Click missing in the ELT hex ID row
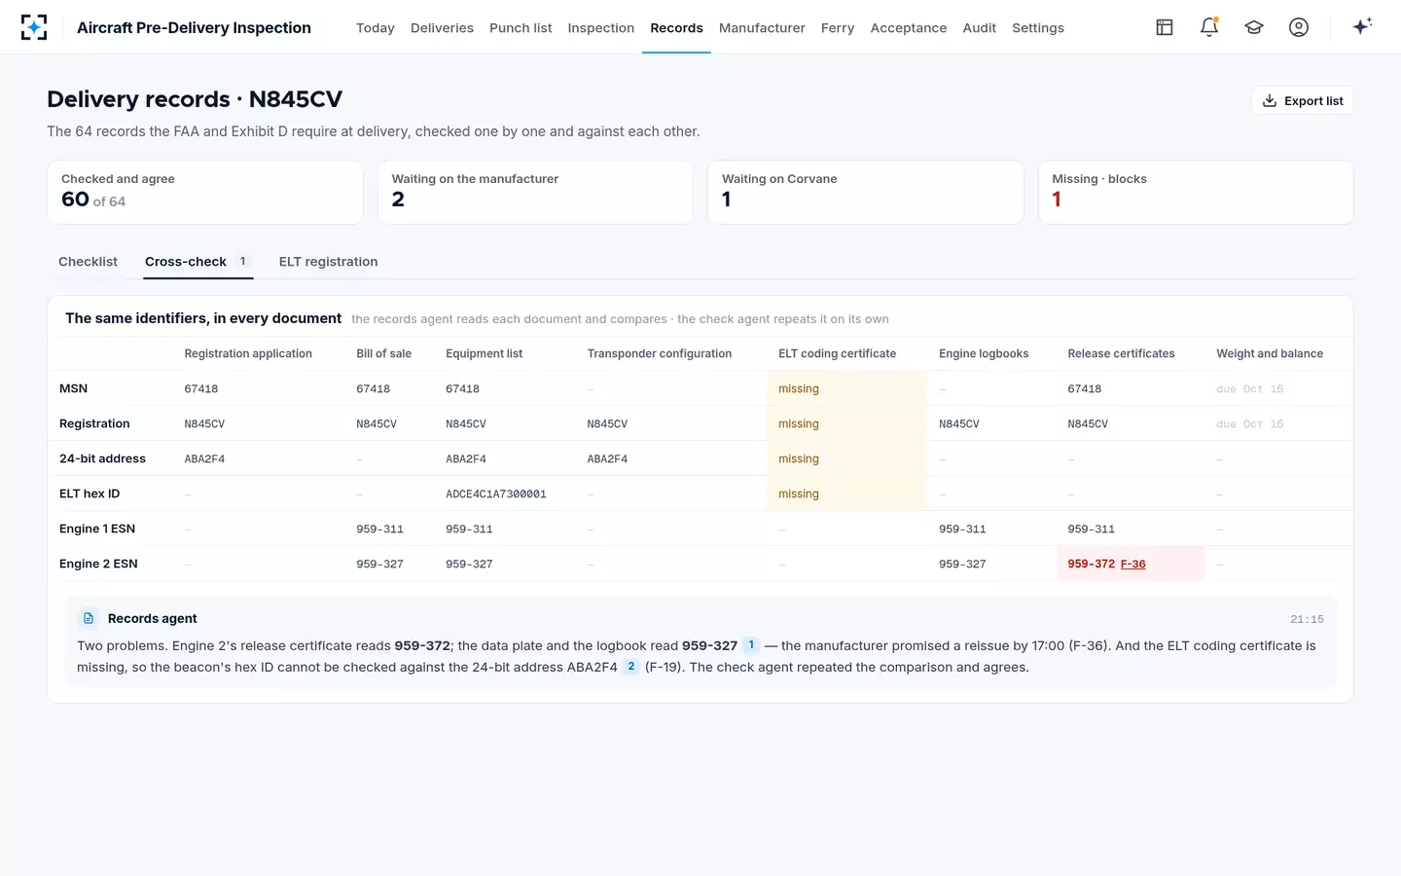Viewport: 1401px width, 876px height. pos(799,493)
